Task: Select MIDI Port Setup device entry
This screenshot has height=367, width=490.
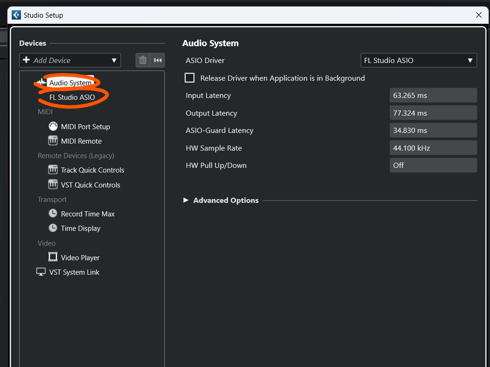Action: tap(86, 126)
